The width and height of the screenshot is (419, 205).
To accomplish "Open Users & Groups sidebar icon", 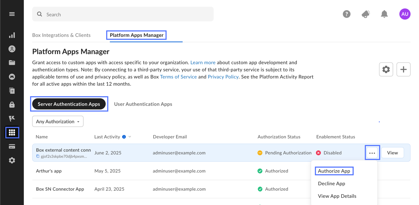I will click(x=12, y=49).
